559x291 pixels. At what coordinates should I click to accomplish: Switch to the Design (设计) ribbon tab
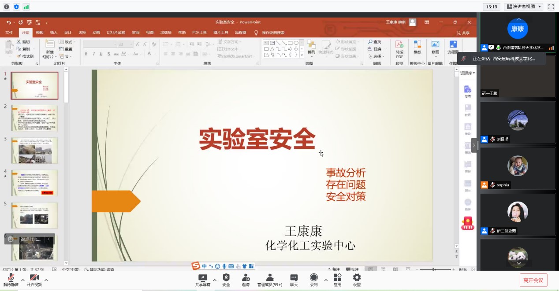point(68,33)
